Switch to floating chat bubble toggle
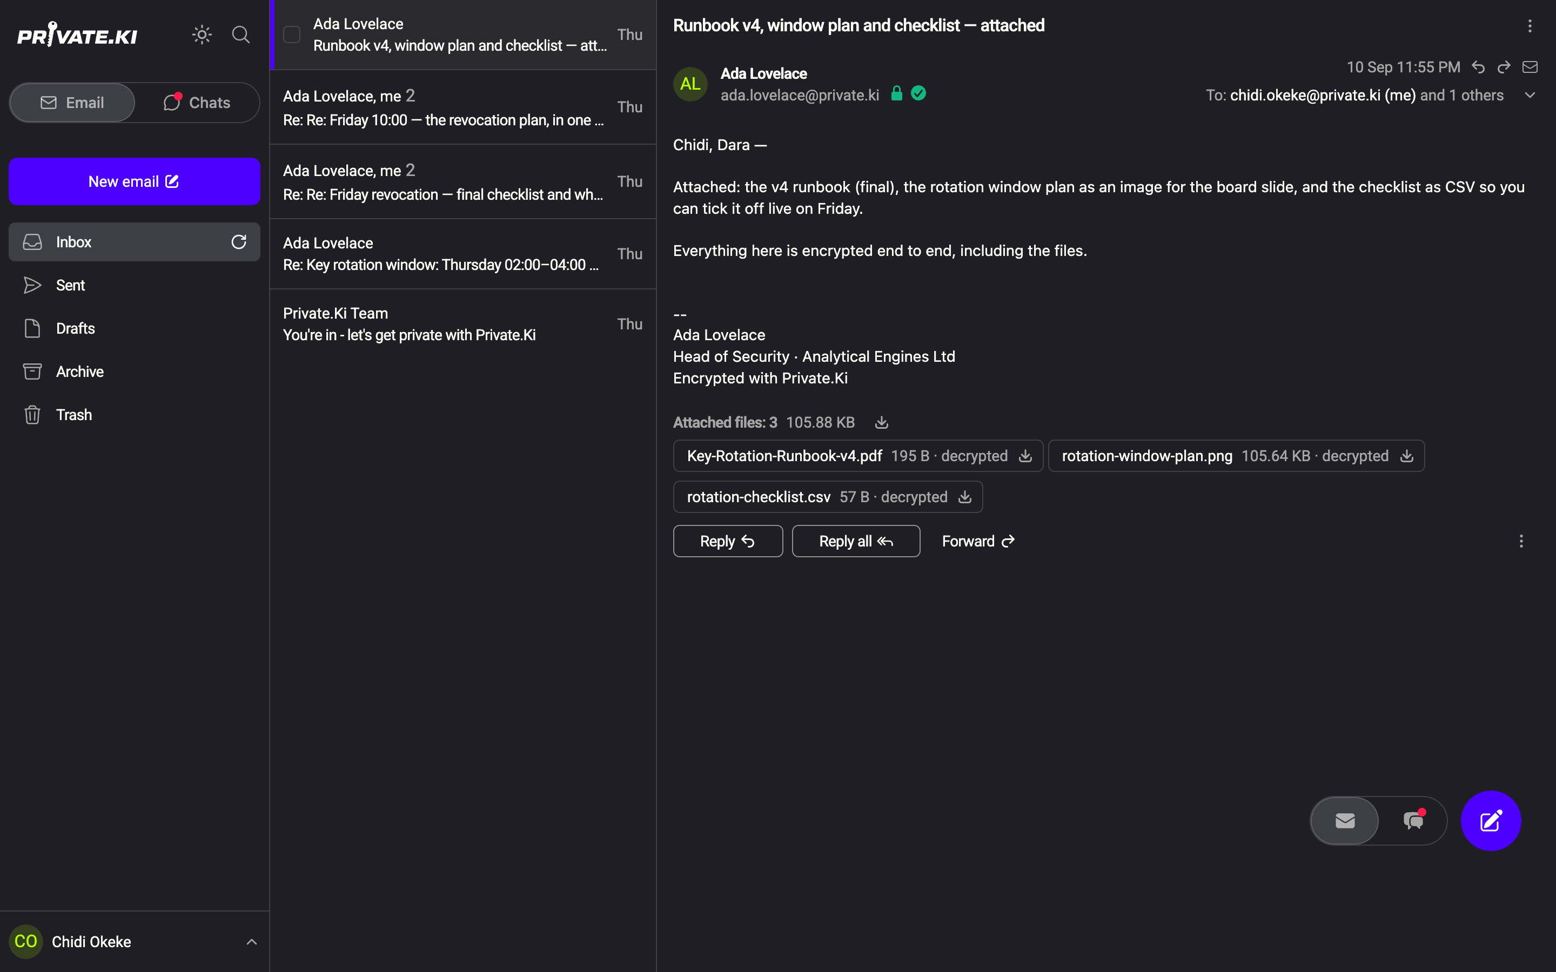 (1413, 820)
